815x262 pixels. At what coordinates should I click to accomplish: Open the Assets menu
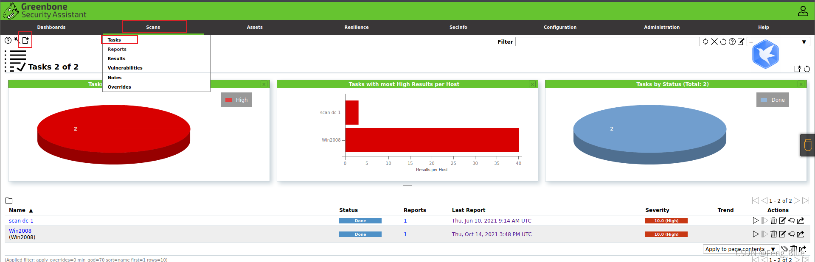pyautogui.click(x=255, y=27)
